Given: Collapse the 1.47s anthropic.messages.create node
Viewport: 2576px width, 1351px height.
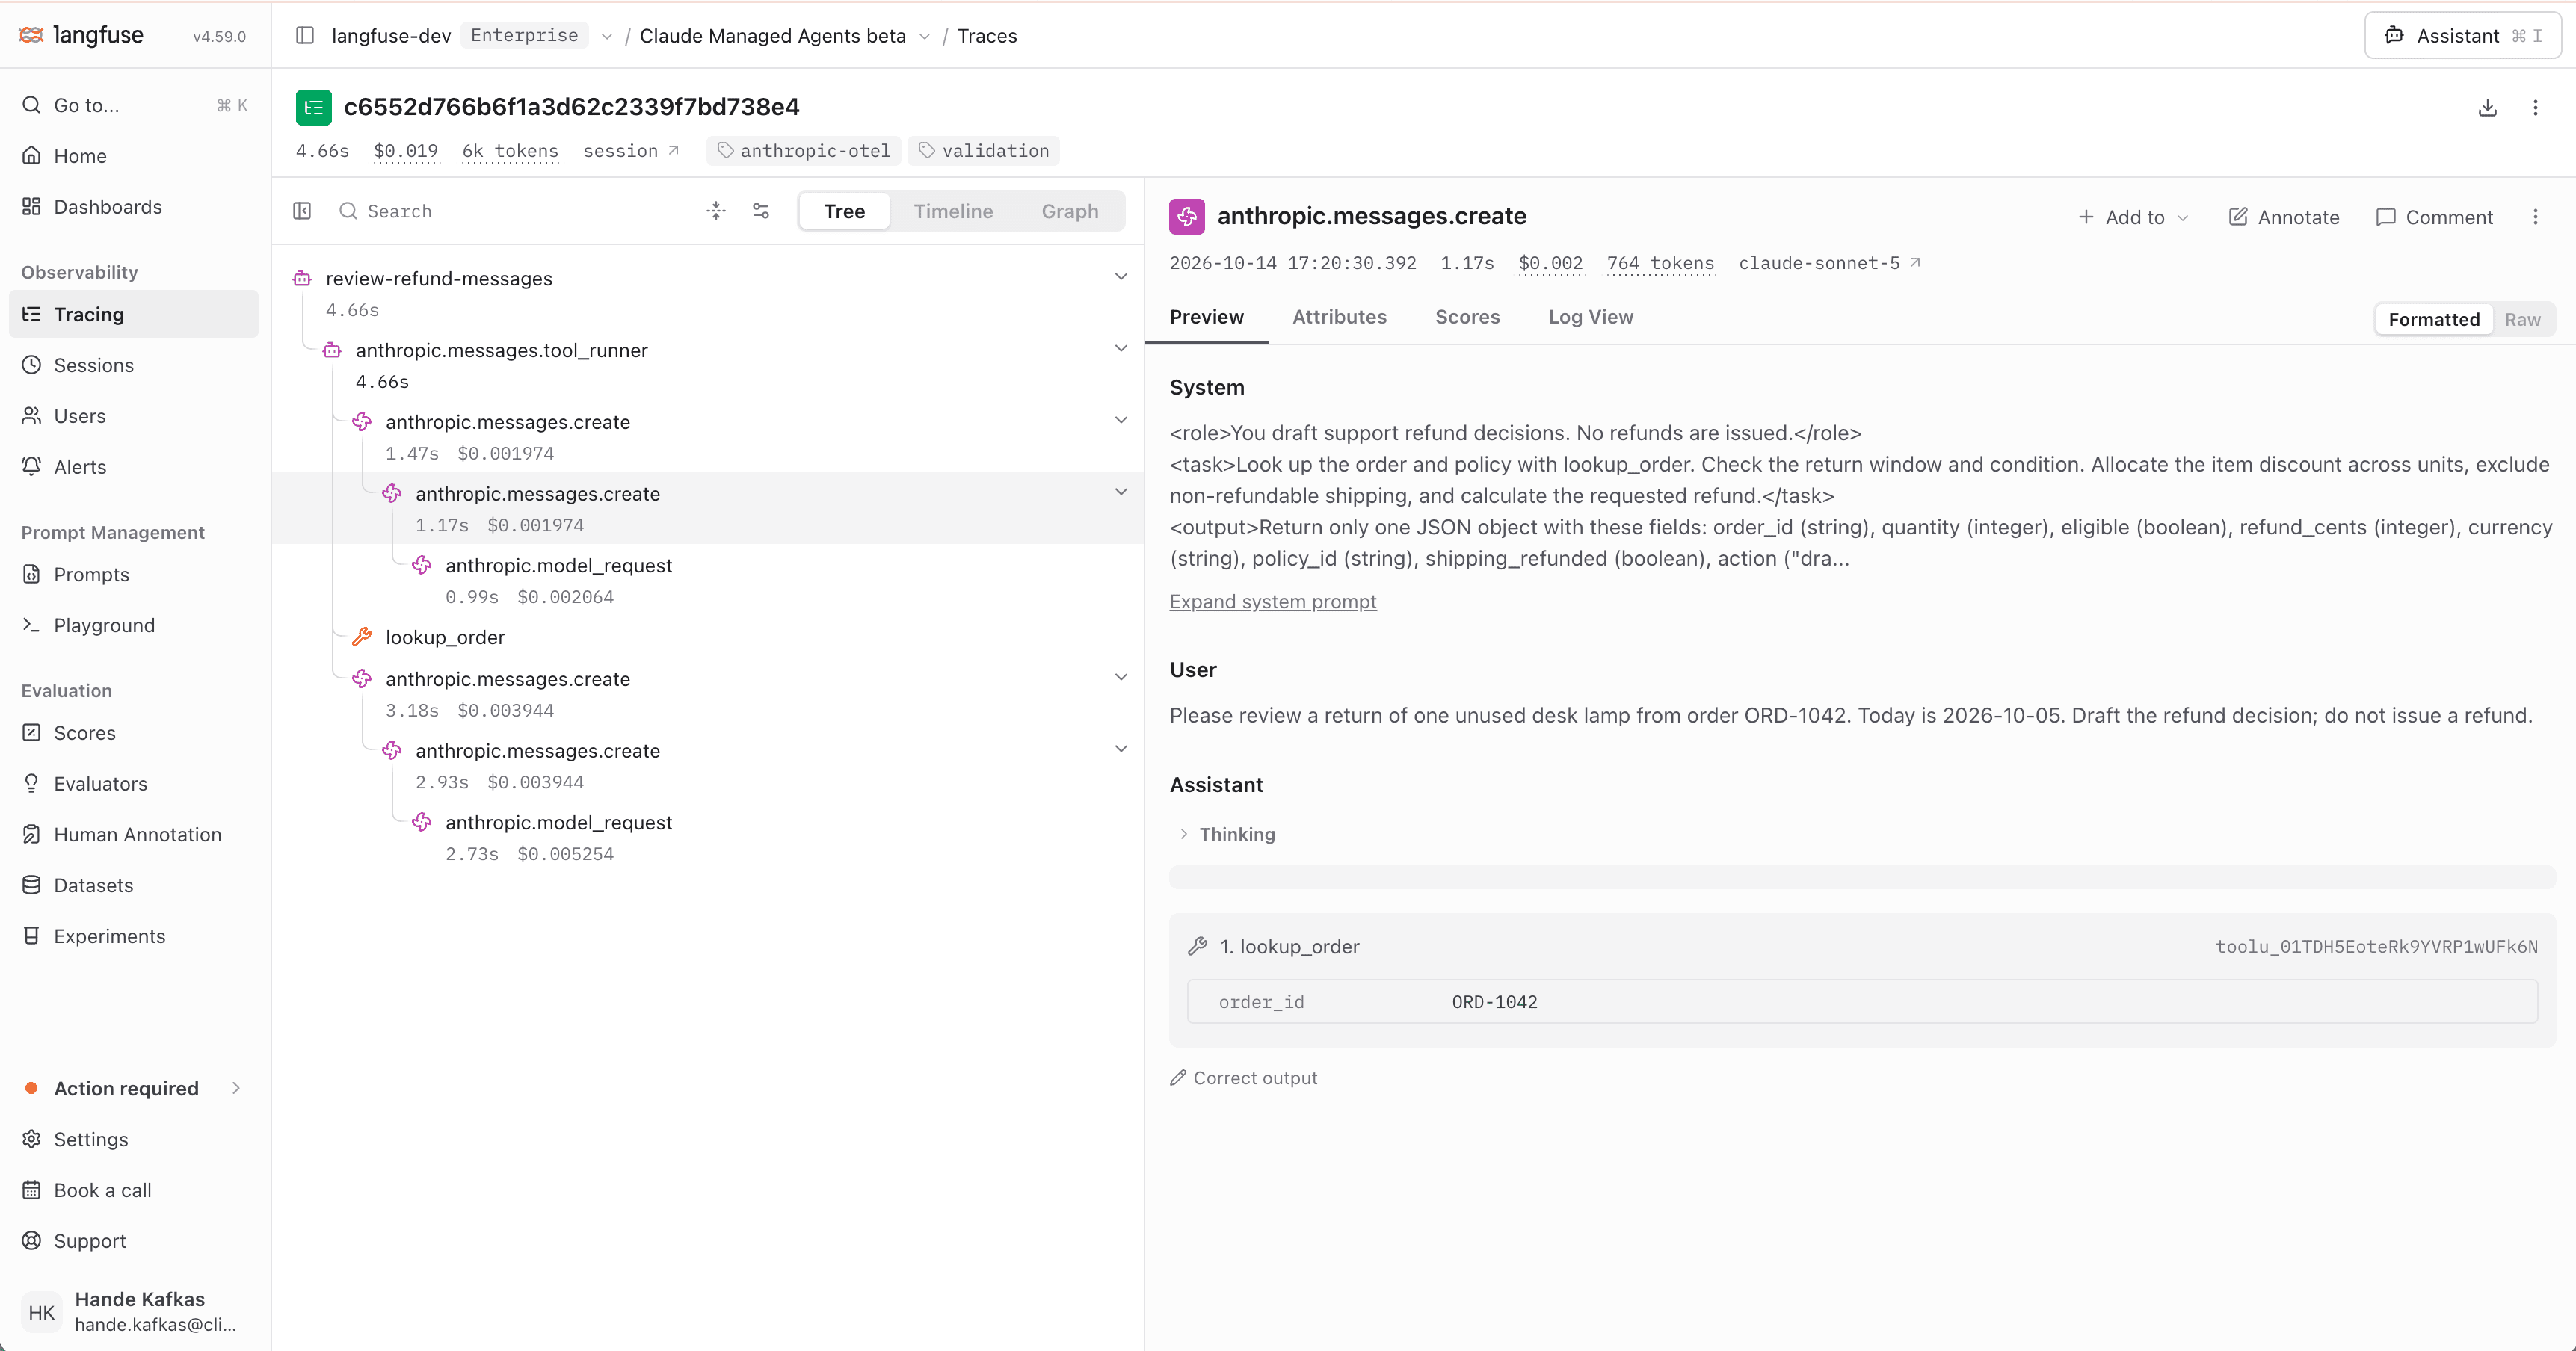Looking at the screenshot, I should click(x=1121, y=421).
